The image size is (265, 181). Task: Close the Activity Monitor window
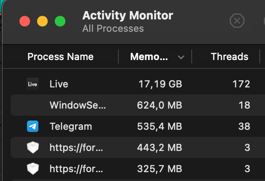[x=25, y=21]
